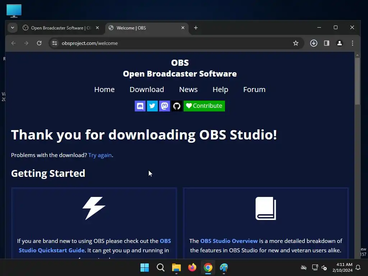
Task: Open File Explorer from the taskbar
Action: point(176,267)
